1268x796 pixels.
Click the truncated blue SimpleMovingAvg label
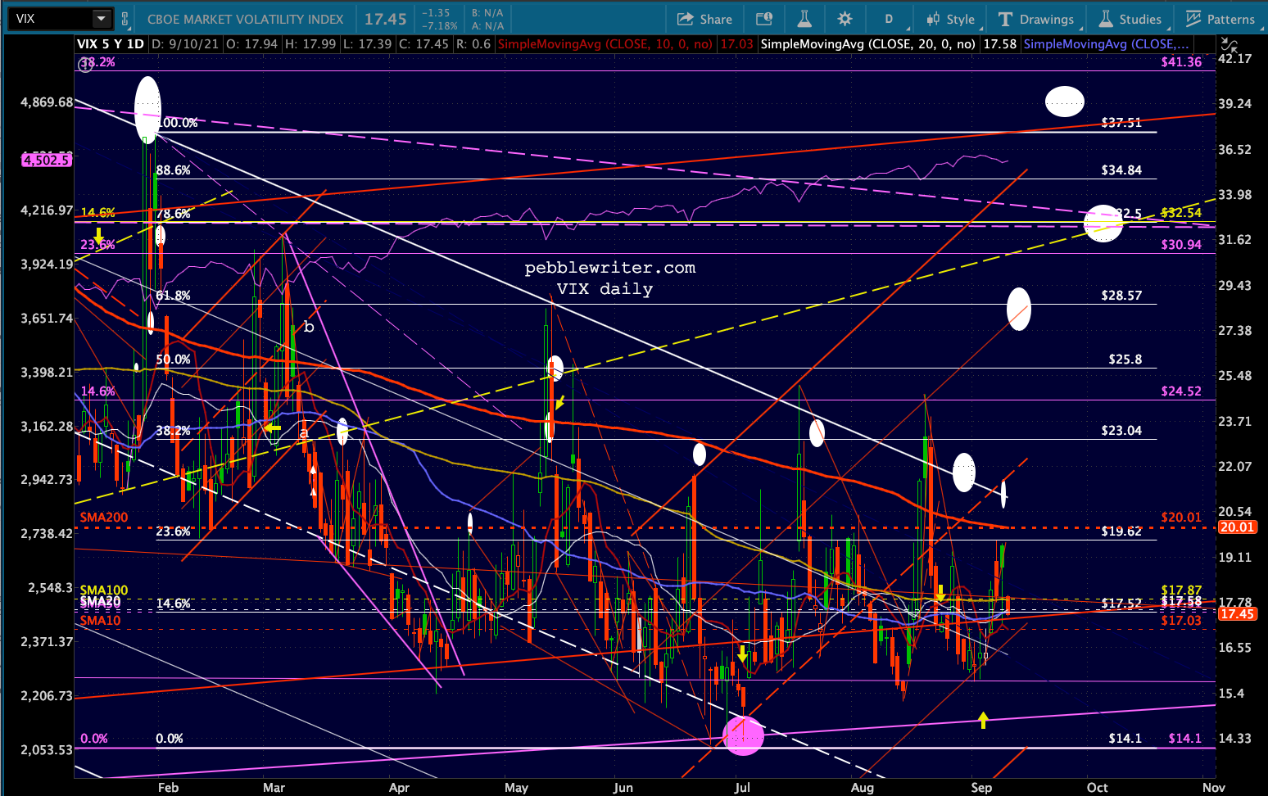(1105, 44)
